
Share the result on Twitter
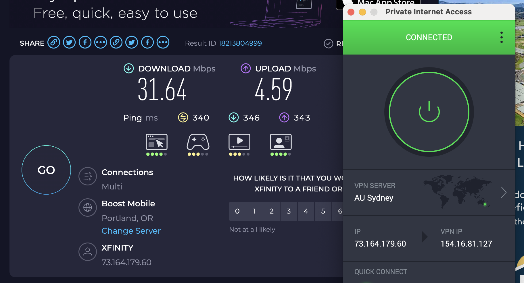tap(69, 42)
